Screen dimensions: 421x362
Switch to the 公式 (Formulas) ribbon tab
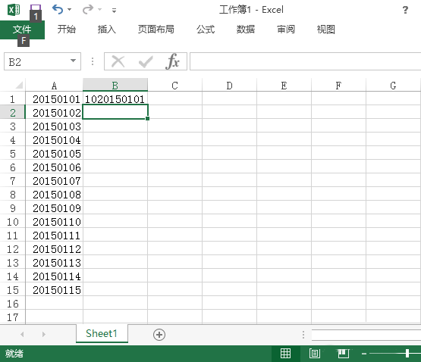click(206, 30)
